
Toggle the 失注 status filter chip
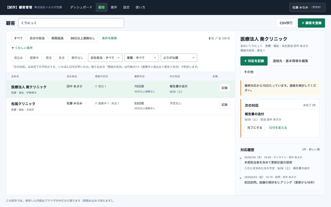tap(62, 58)
